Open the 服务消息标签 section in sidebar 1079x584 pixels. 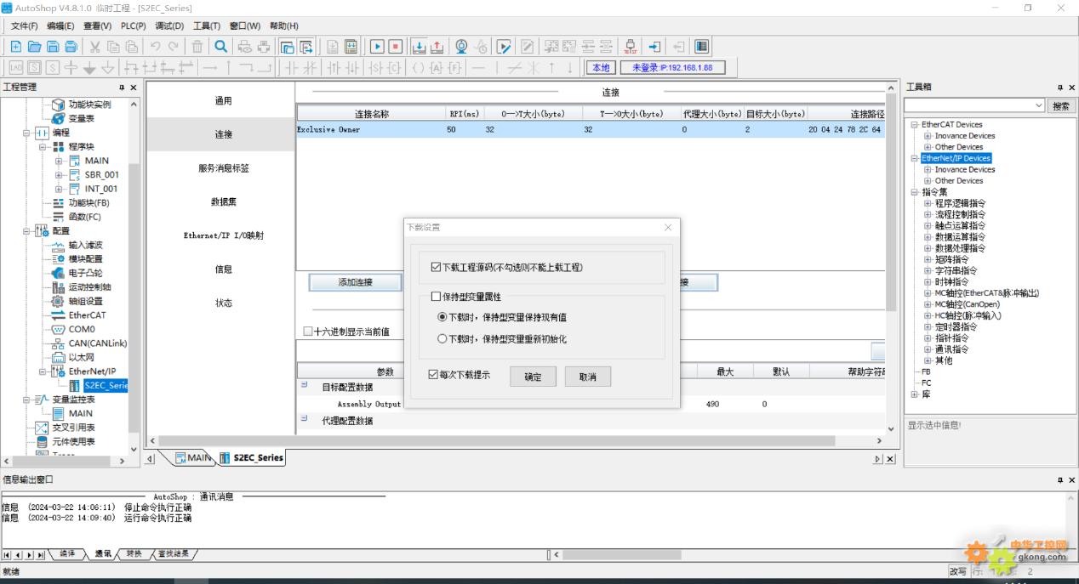223,168
